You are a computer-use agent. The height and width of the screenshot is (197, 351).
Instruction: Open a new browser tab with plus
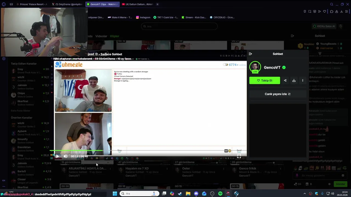[157, 4]
